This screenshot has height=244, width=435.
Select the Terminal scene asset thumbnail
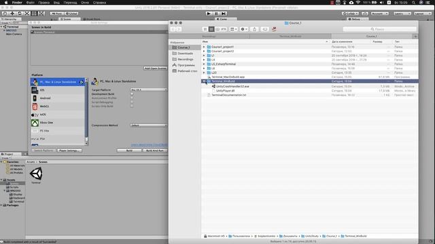click(x=36, y=174)
